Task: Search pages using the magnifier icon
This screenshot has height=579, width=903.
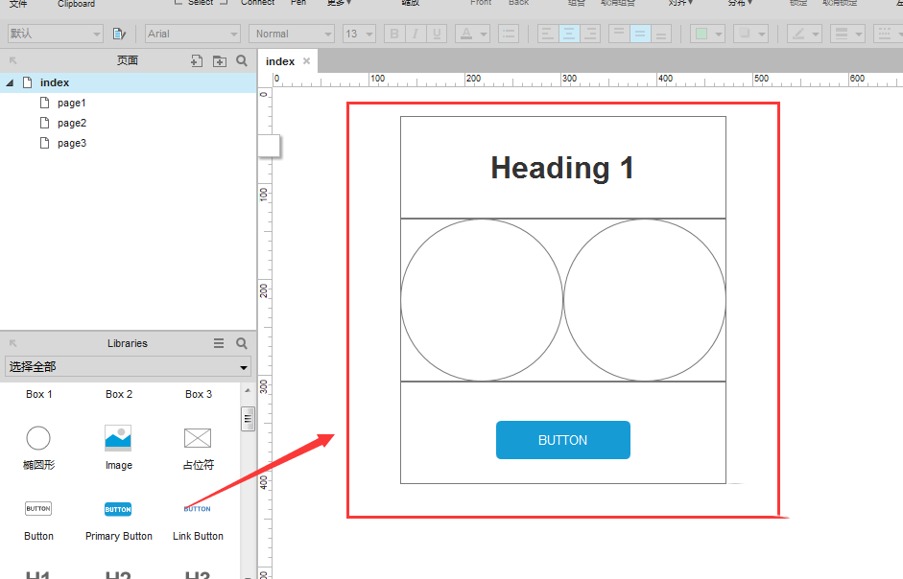Action: [242, 60]
